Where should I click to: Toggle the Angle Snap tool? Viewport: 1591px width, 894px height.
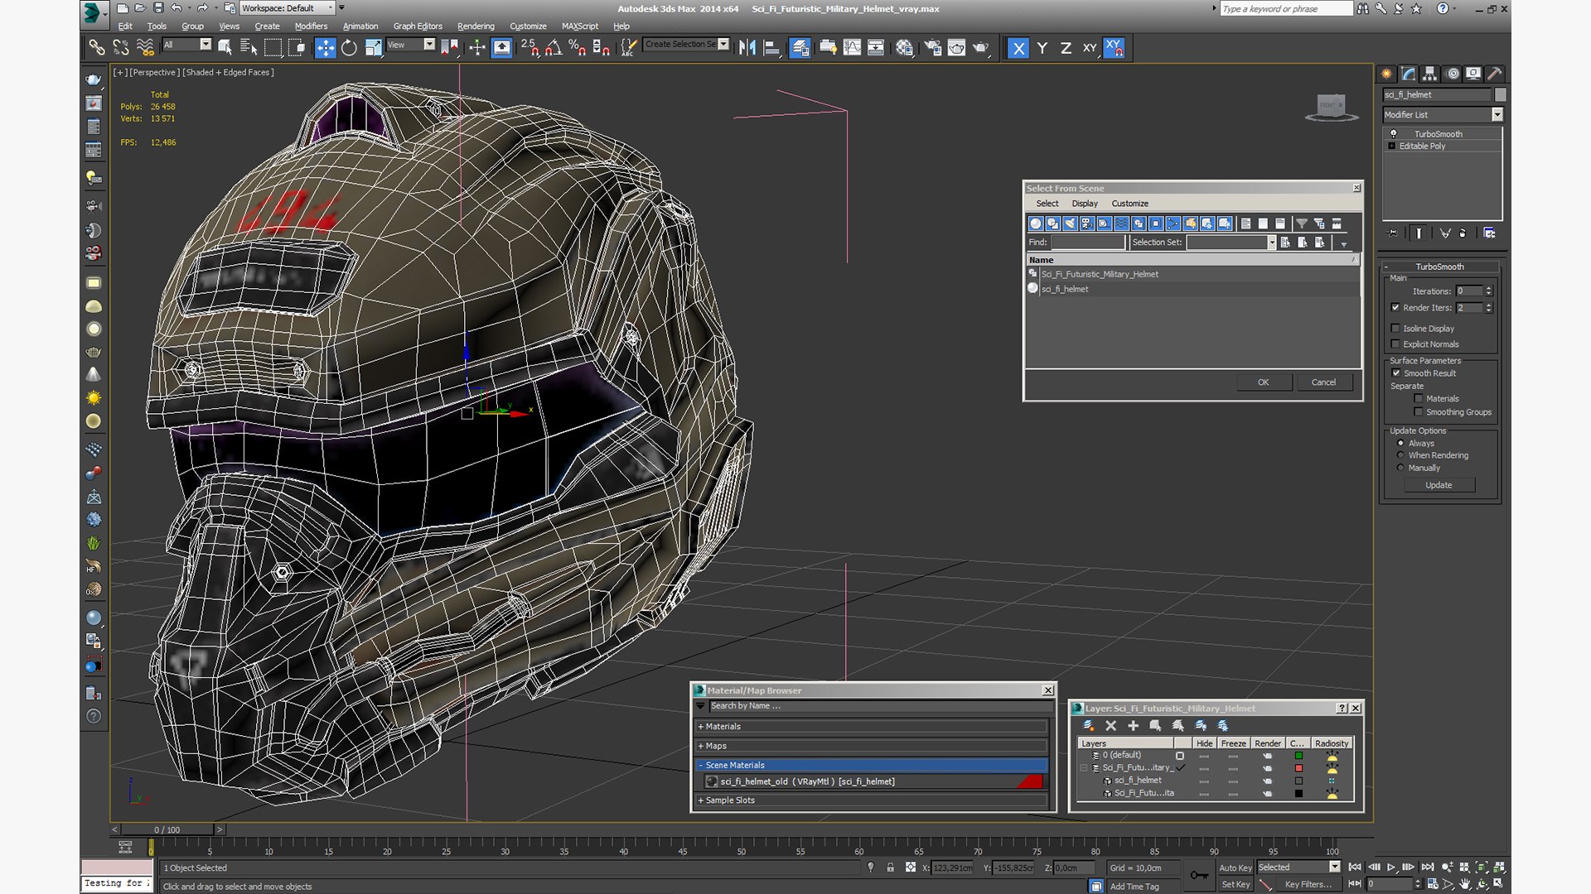tap(554, 48)
